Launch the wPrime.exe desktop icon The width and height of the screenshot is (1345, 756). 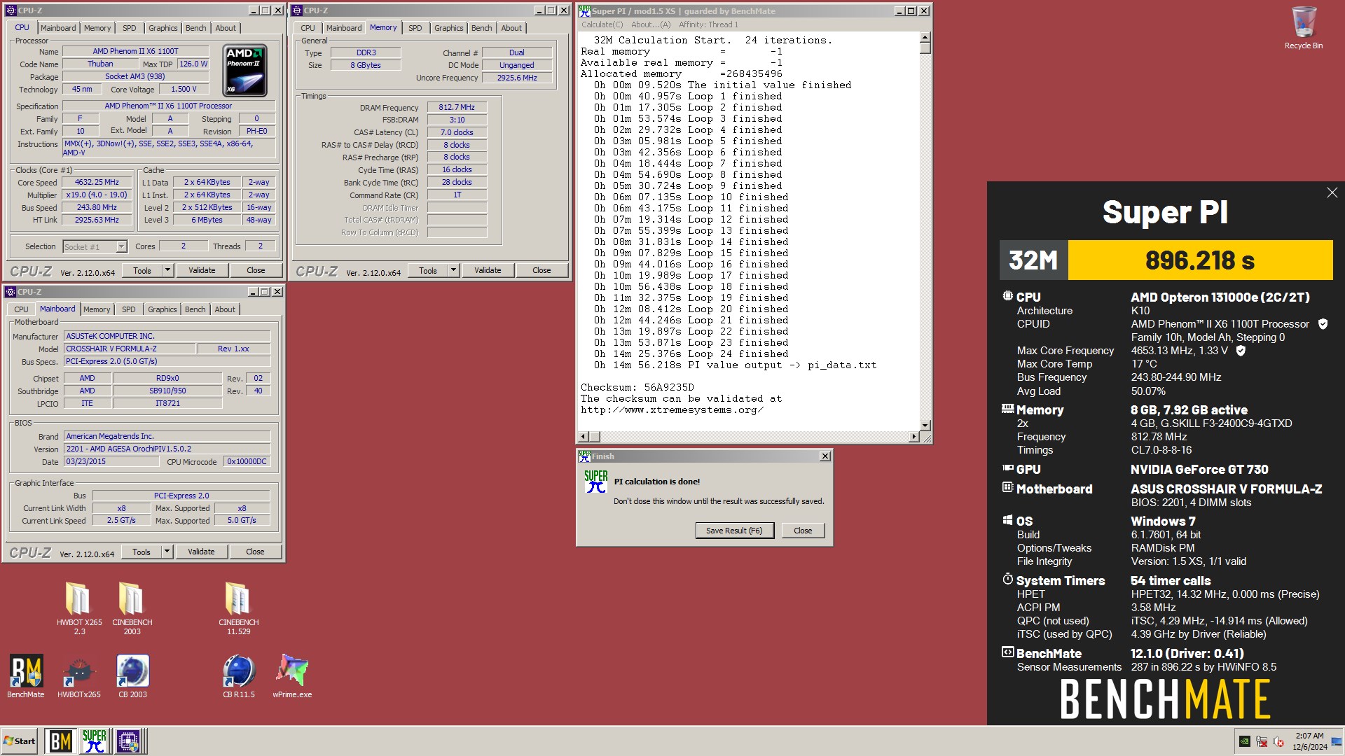[x=292, y=676]
